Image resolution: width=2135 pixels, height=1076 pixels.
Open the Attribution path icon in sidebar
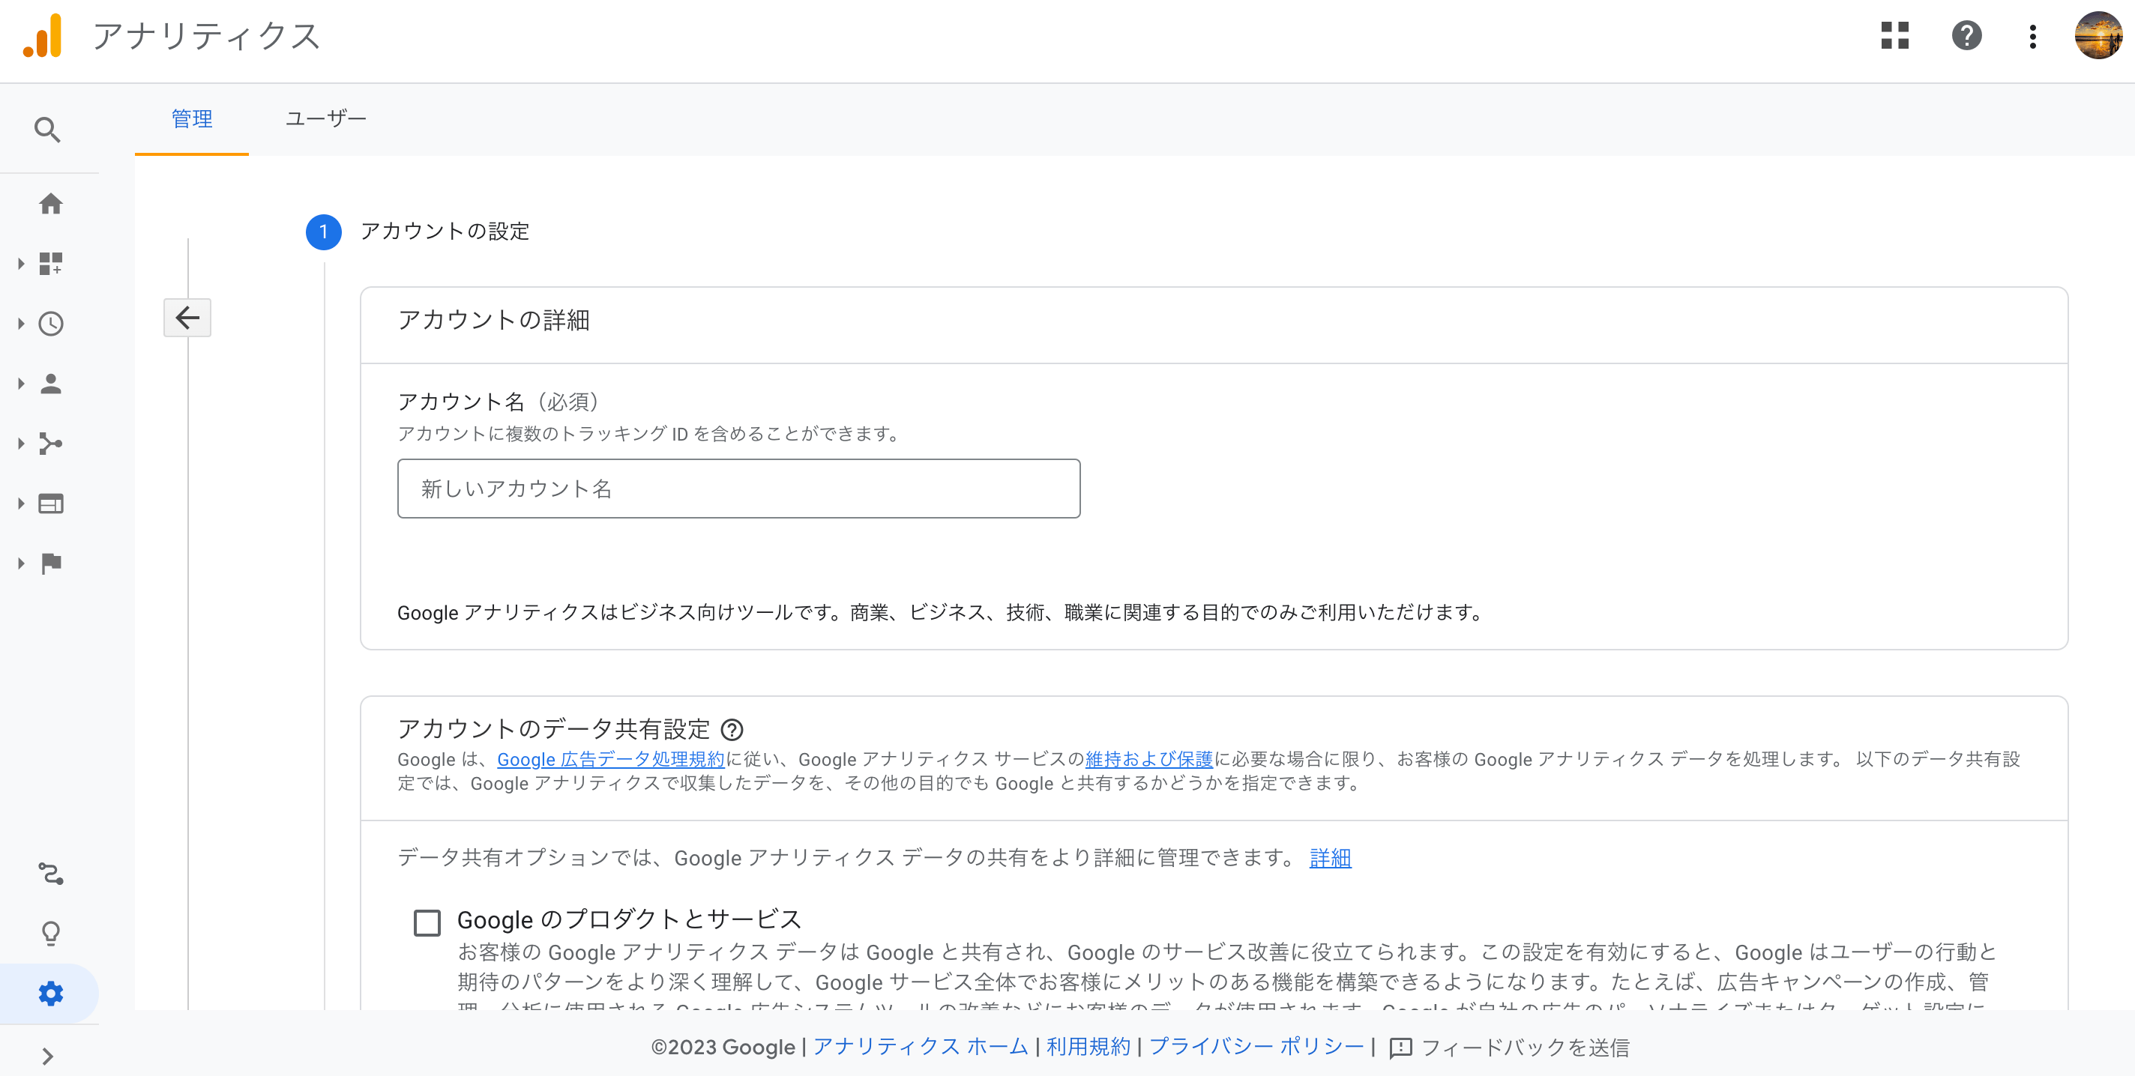tap(50, 874)
